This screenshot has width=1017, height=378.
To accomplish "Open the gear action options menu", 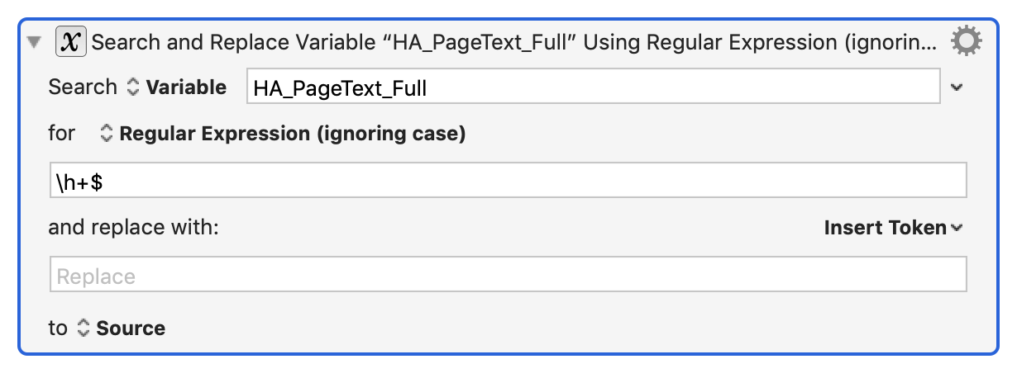I will coord(966,40).
